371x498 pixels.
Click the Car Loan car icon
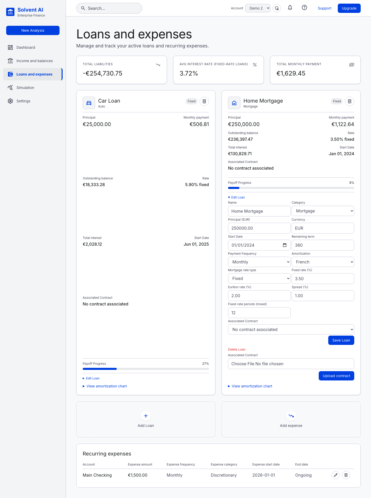(x=89, y=103)
